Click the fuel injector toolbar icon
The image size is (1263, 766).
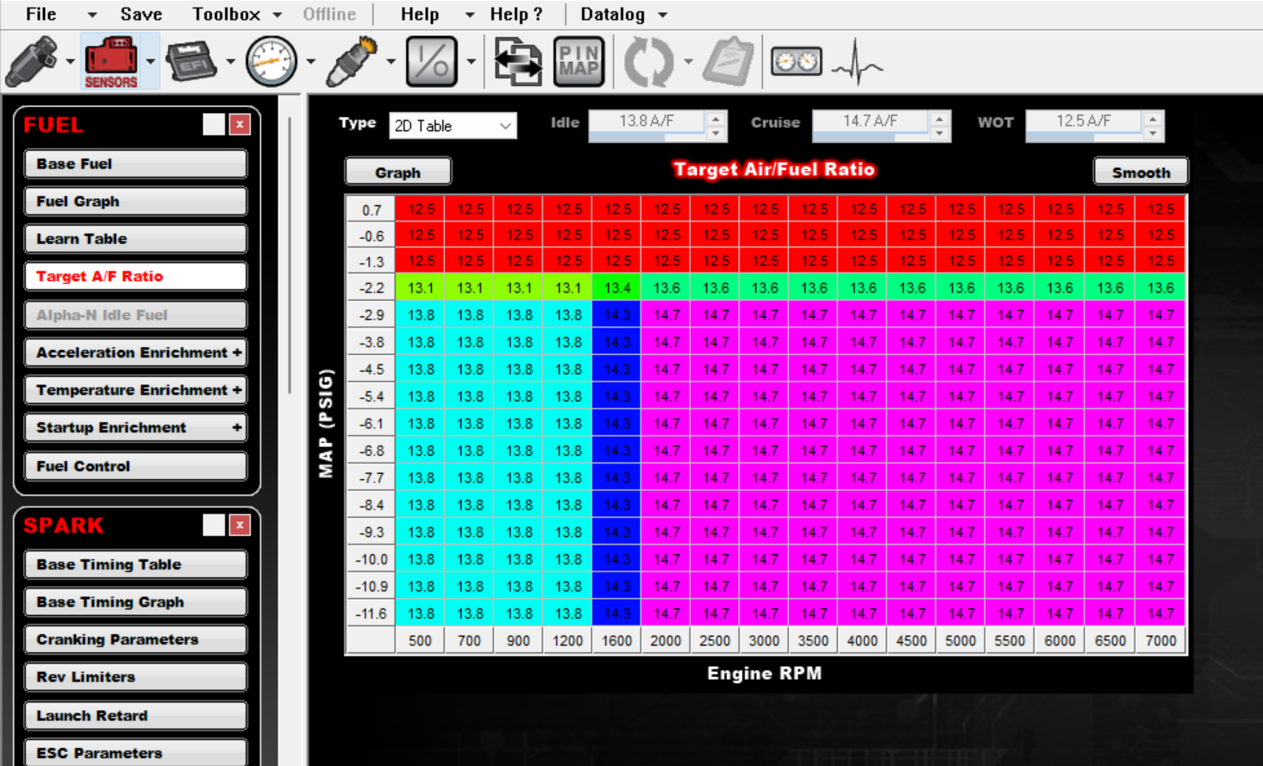[32, 61]
